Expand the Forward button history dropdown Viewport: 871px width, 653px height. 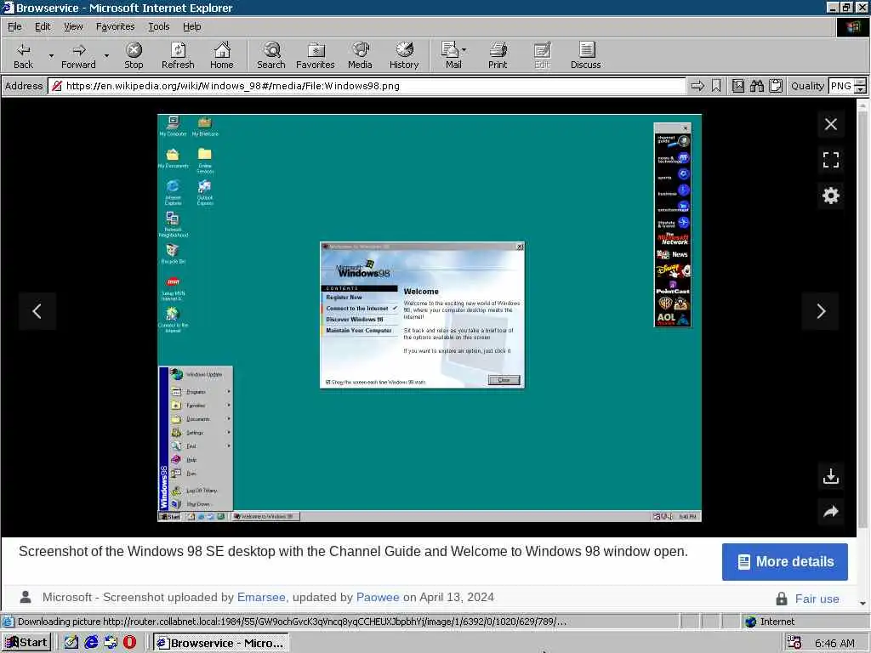(x=106, y=55)
